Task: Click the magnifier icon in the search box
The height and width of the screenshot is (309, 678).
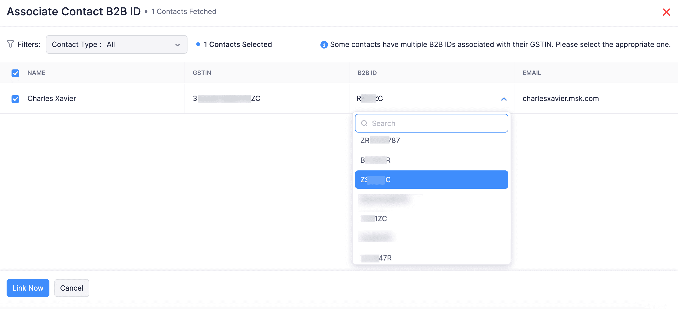Action: 364,123
